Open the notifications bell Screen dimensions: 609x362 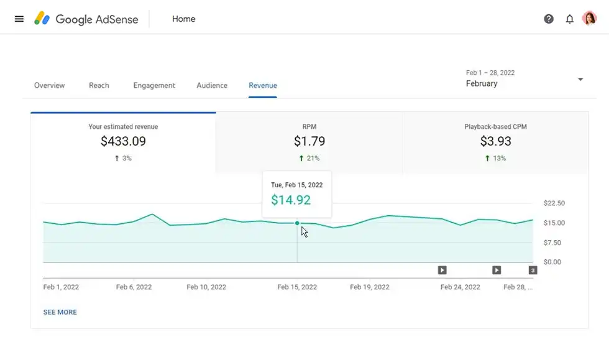point(569,19)
